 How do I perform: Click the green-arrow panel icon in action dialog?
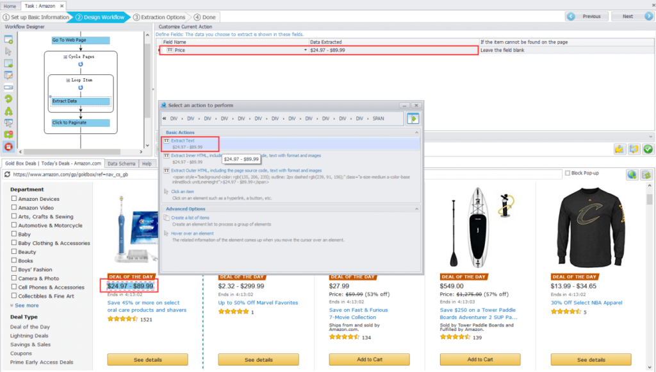(x=413, y=119)
